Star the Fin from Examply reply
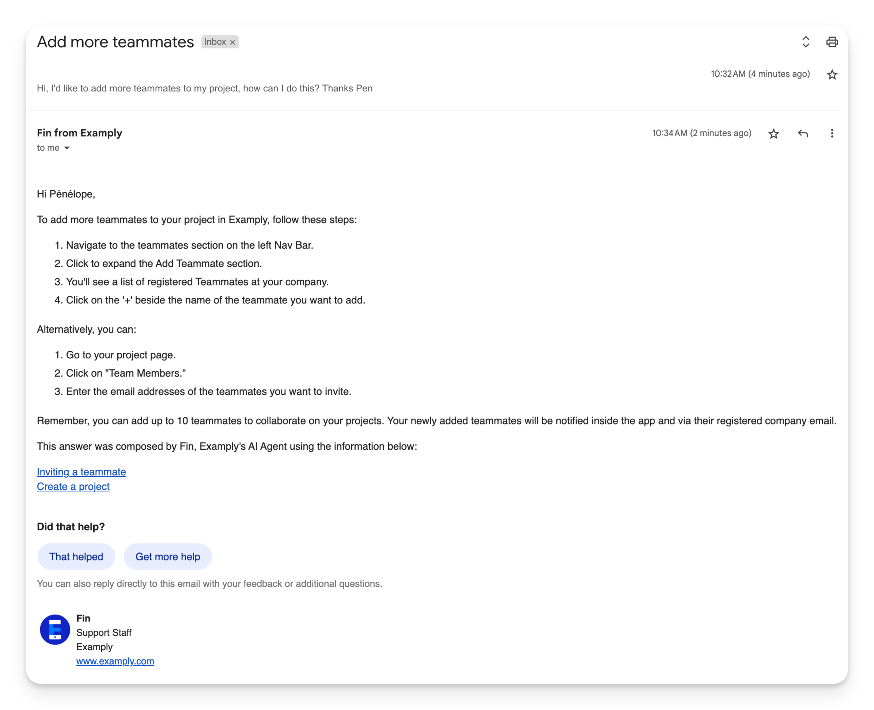The height and width of the screenshot is (710, 874). 773,134
